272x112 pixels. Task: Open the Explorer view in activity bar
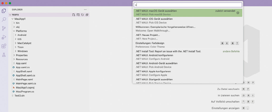pyautogui.click(x=4, y=11)
